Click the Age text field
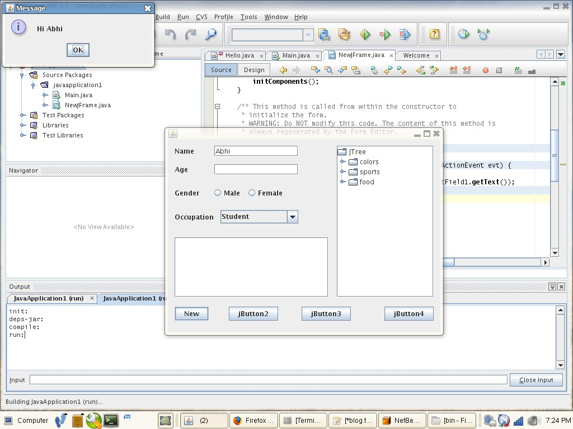 coord(256,169)
